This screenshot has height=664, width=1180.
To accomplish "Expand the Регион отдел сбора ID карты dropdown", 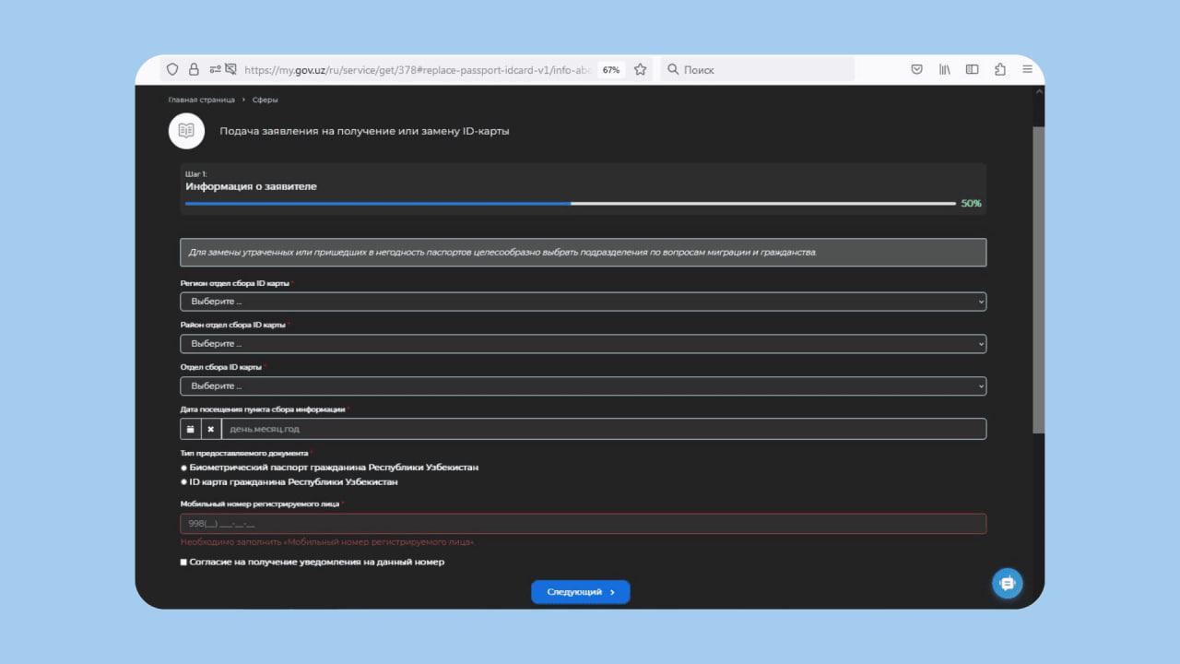I will pyautogui.click(x=583, y=302).
